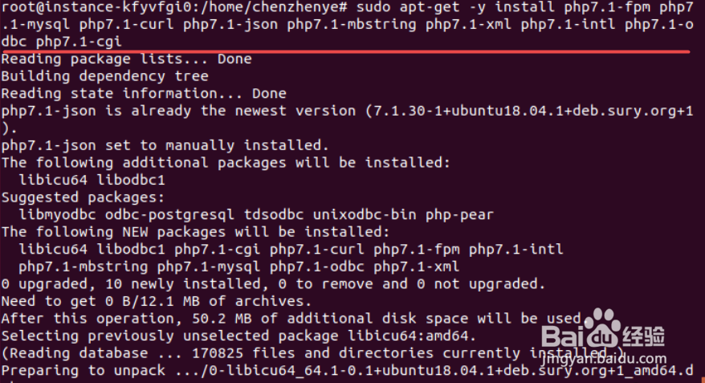Click the "Need to get 0 B/12.1 MB" line
The width and height of the screenshot is (705, 383).
coord(157,301)
